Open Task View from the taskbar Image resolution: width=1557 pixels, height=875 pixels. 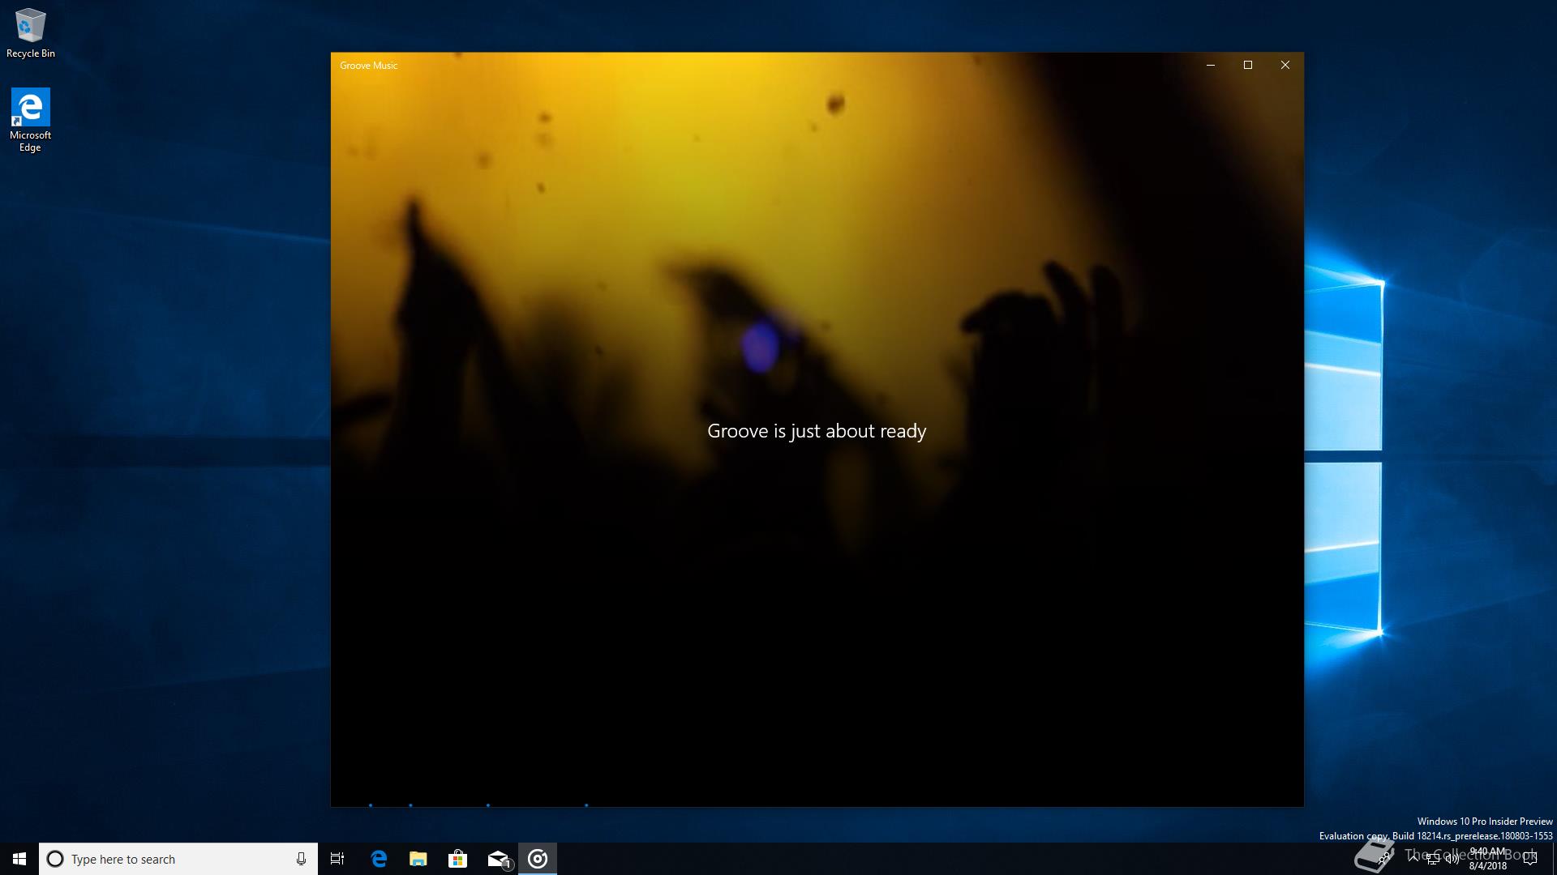[x=337, y=859]
